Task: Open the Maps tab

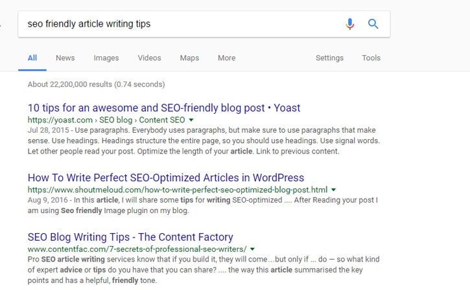Action: (x=189, y=58)
